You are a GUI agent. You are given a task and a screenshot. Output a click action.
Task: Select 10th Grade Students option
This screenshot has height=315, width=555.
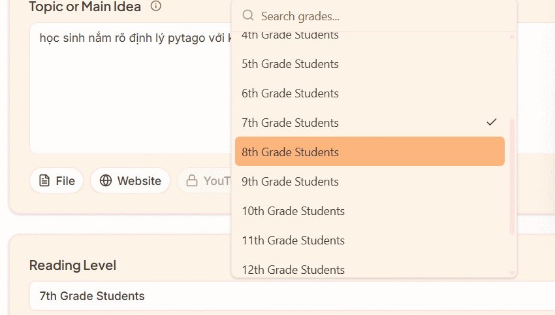293,211
